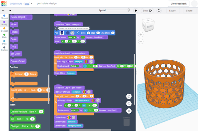Pick rainbow color in Add Copy container block
Image resolution: width=198 pixels, height=131 pixels.
[x=84, y=92]
